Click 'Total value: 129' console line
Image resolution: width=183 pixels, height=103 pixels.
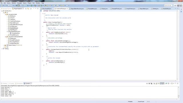pyautogui.click(x=6, y=96)
